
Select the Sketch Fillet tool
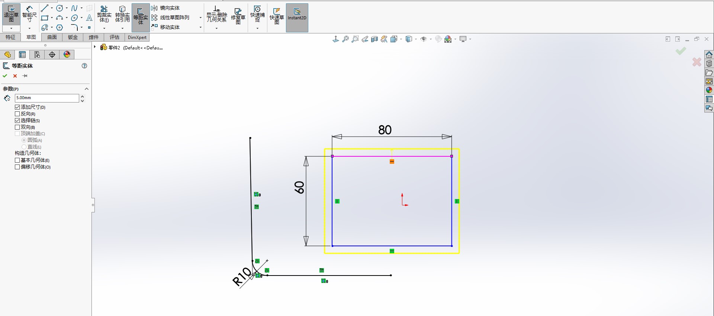point(74,27)
